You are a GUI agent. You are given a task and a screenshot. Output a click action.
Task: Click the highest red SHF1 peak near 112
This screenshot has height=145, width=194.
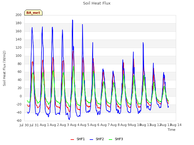click(73, 51)
